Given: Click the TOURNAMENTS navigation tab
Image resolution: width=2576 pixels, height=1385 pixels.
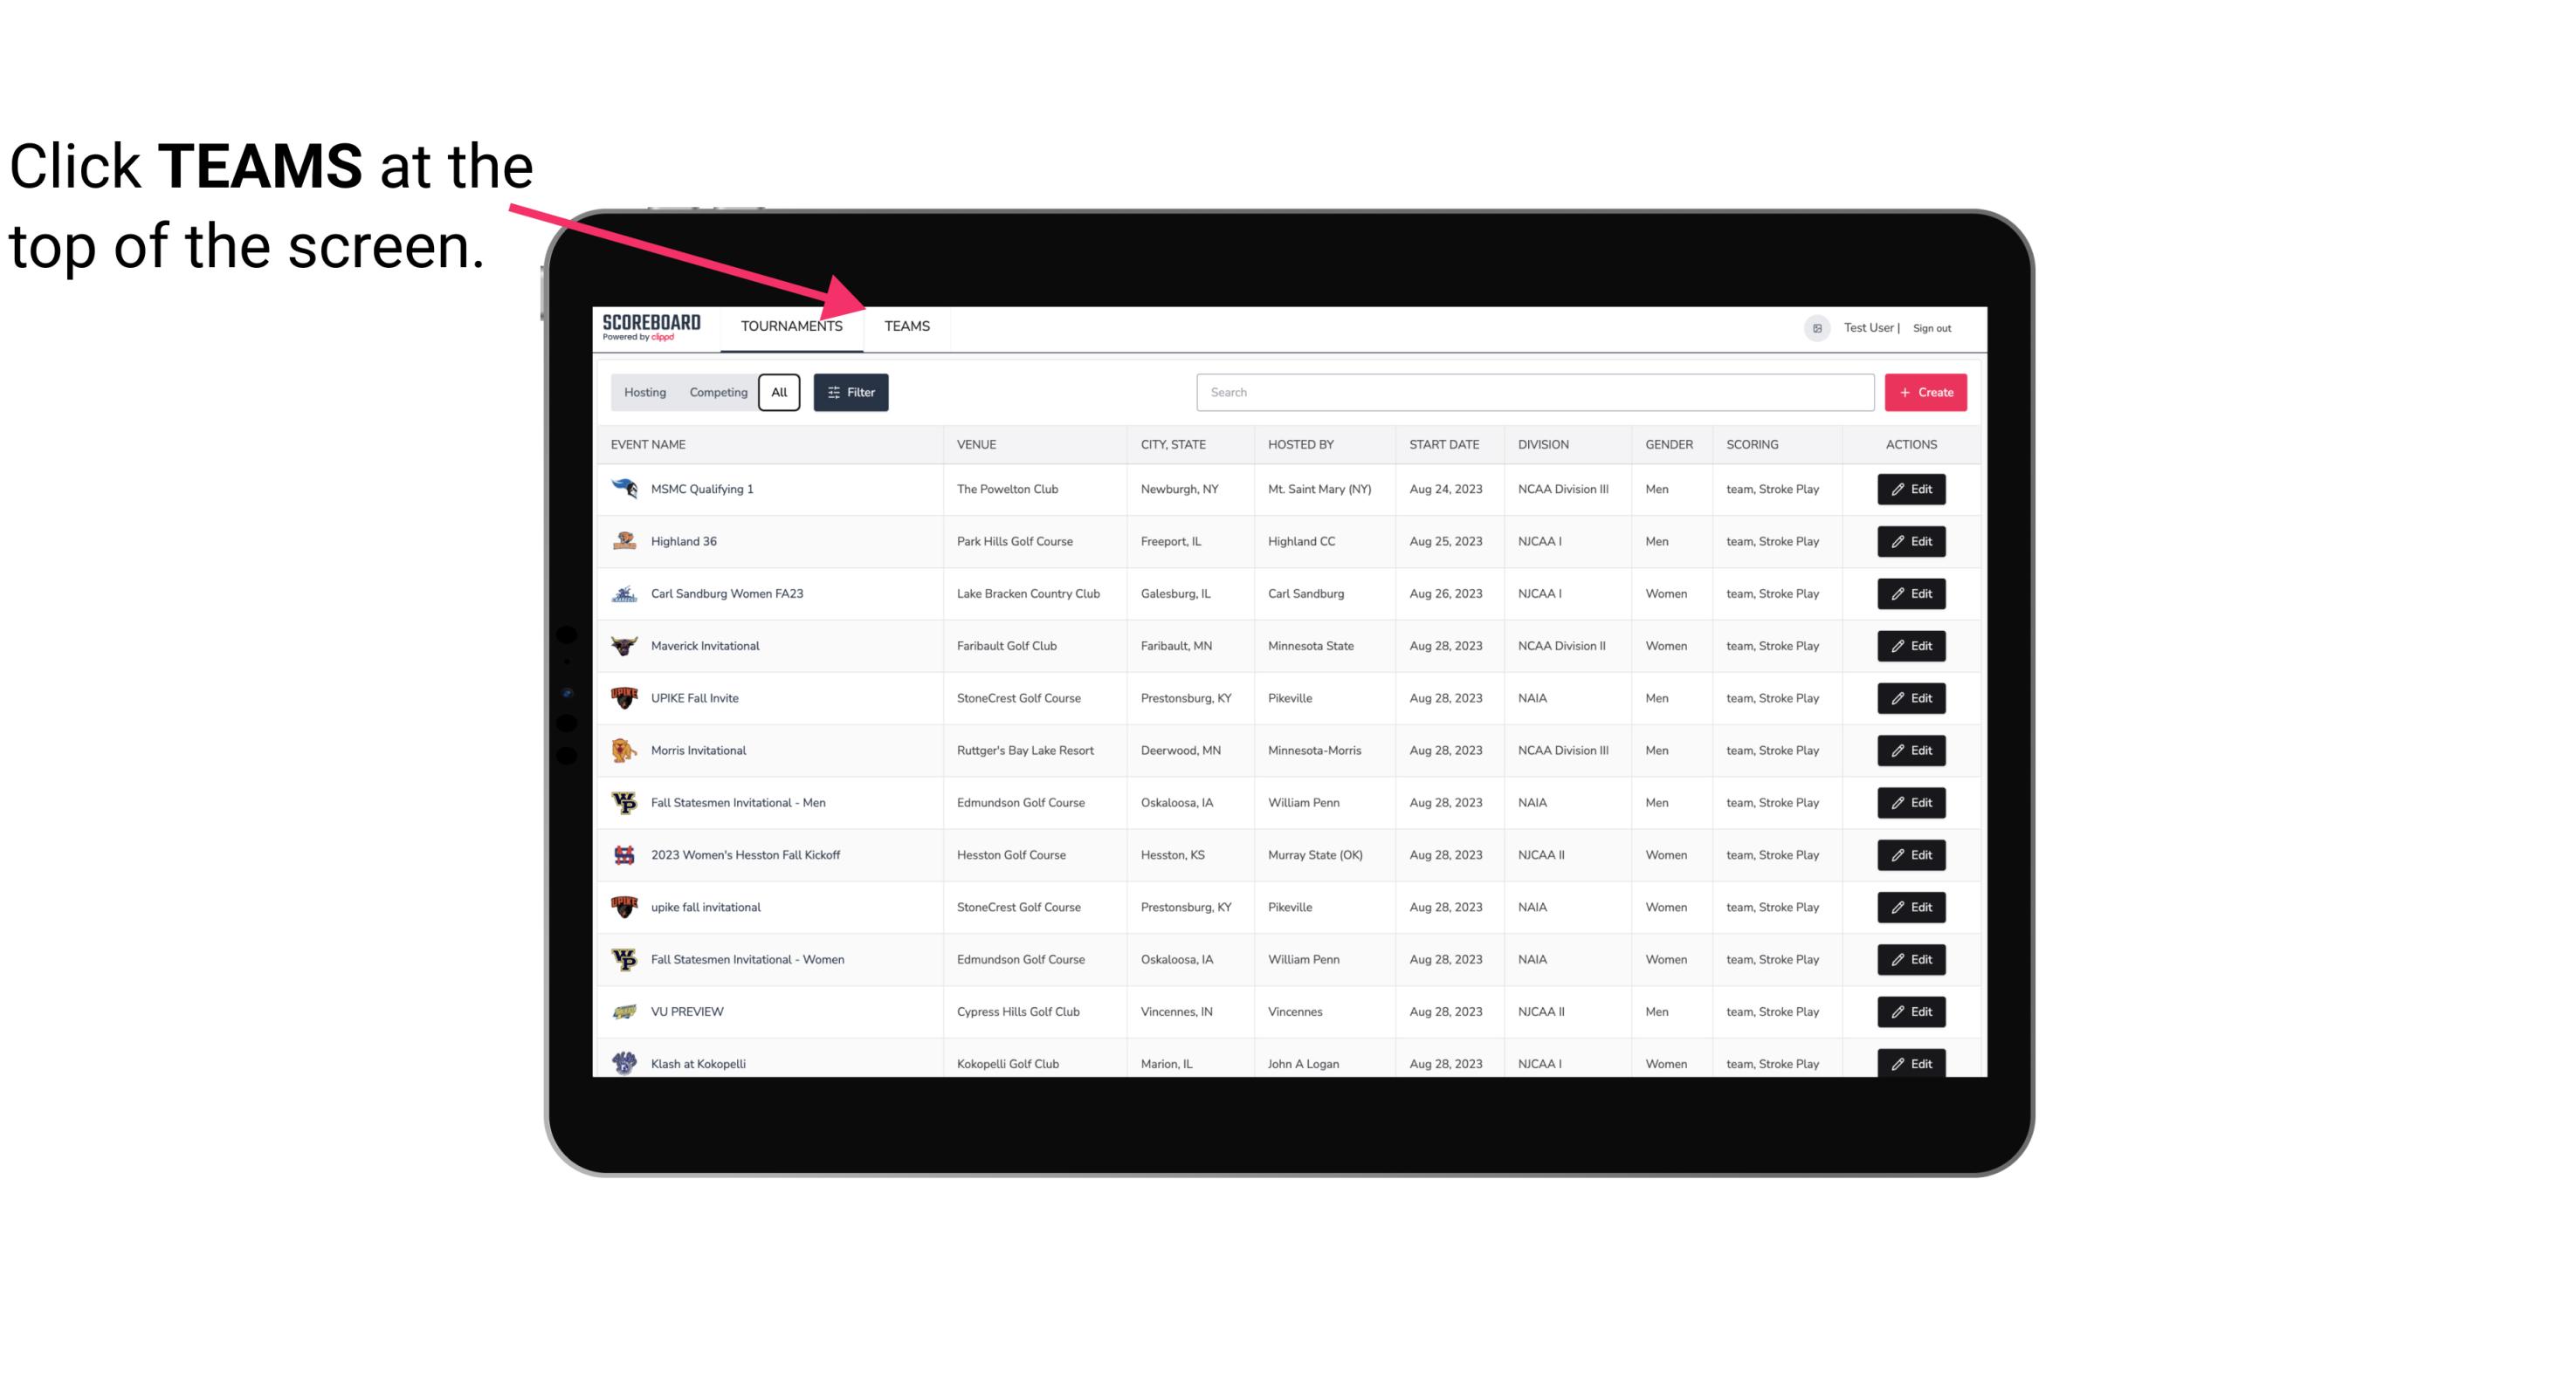Looking at the screenshot, I should click(x=791, y=327).
